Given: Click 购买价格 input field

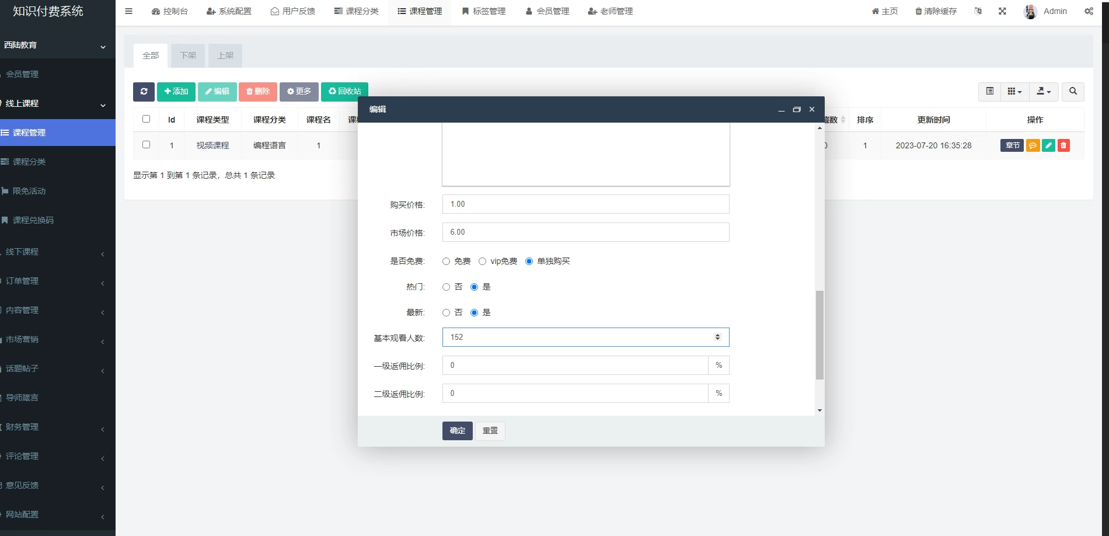Looking at the screenshot, I should [586, 204].
